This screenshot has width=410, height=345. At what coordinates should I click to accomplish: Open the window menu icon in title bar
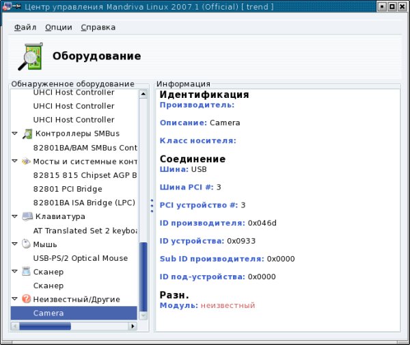[6, 6]
